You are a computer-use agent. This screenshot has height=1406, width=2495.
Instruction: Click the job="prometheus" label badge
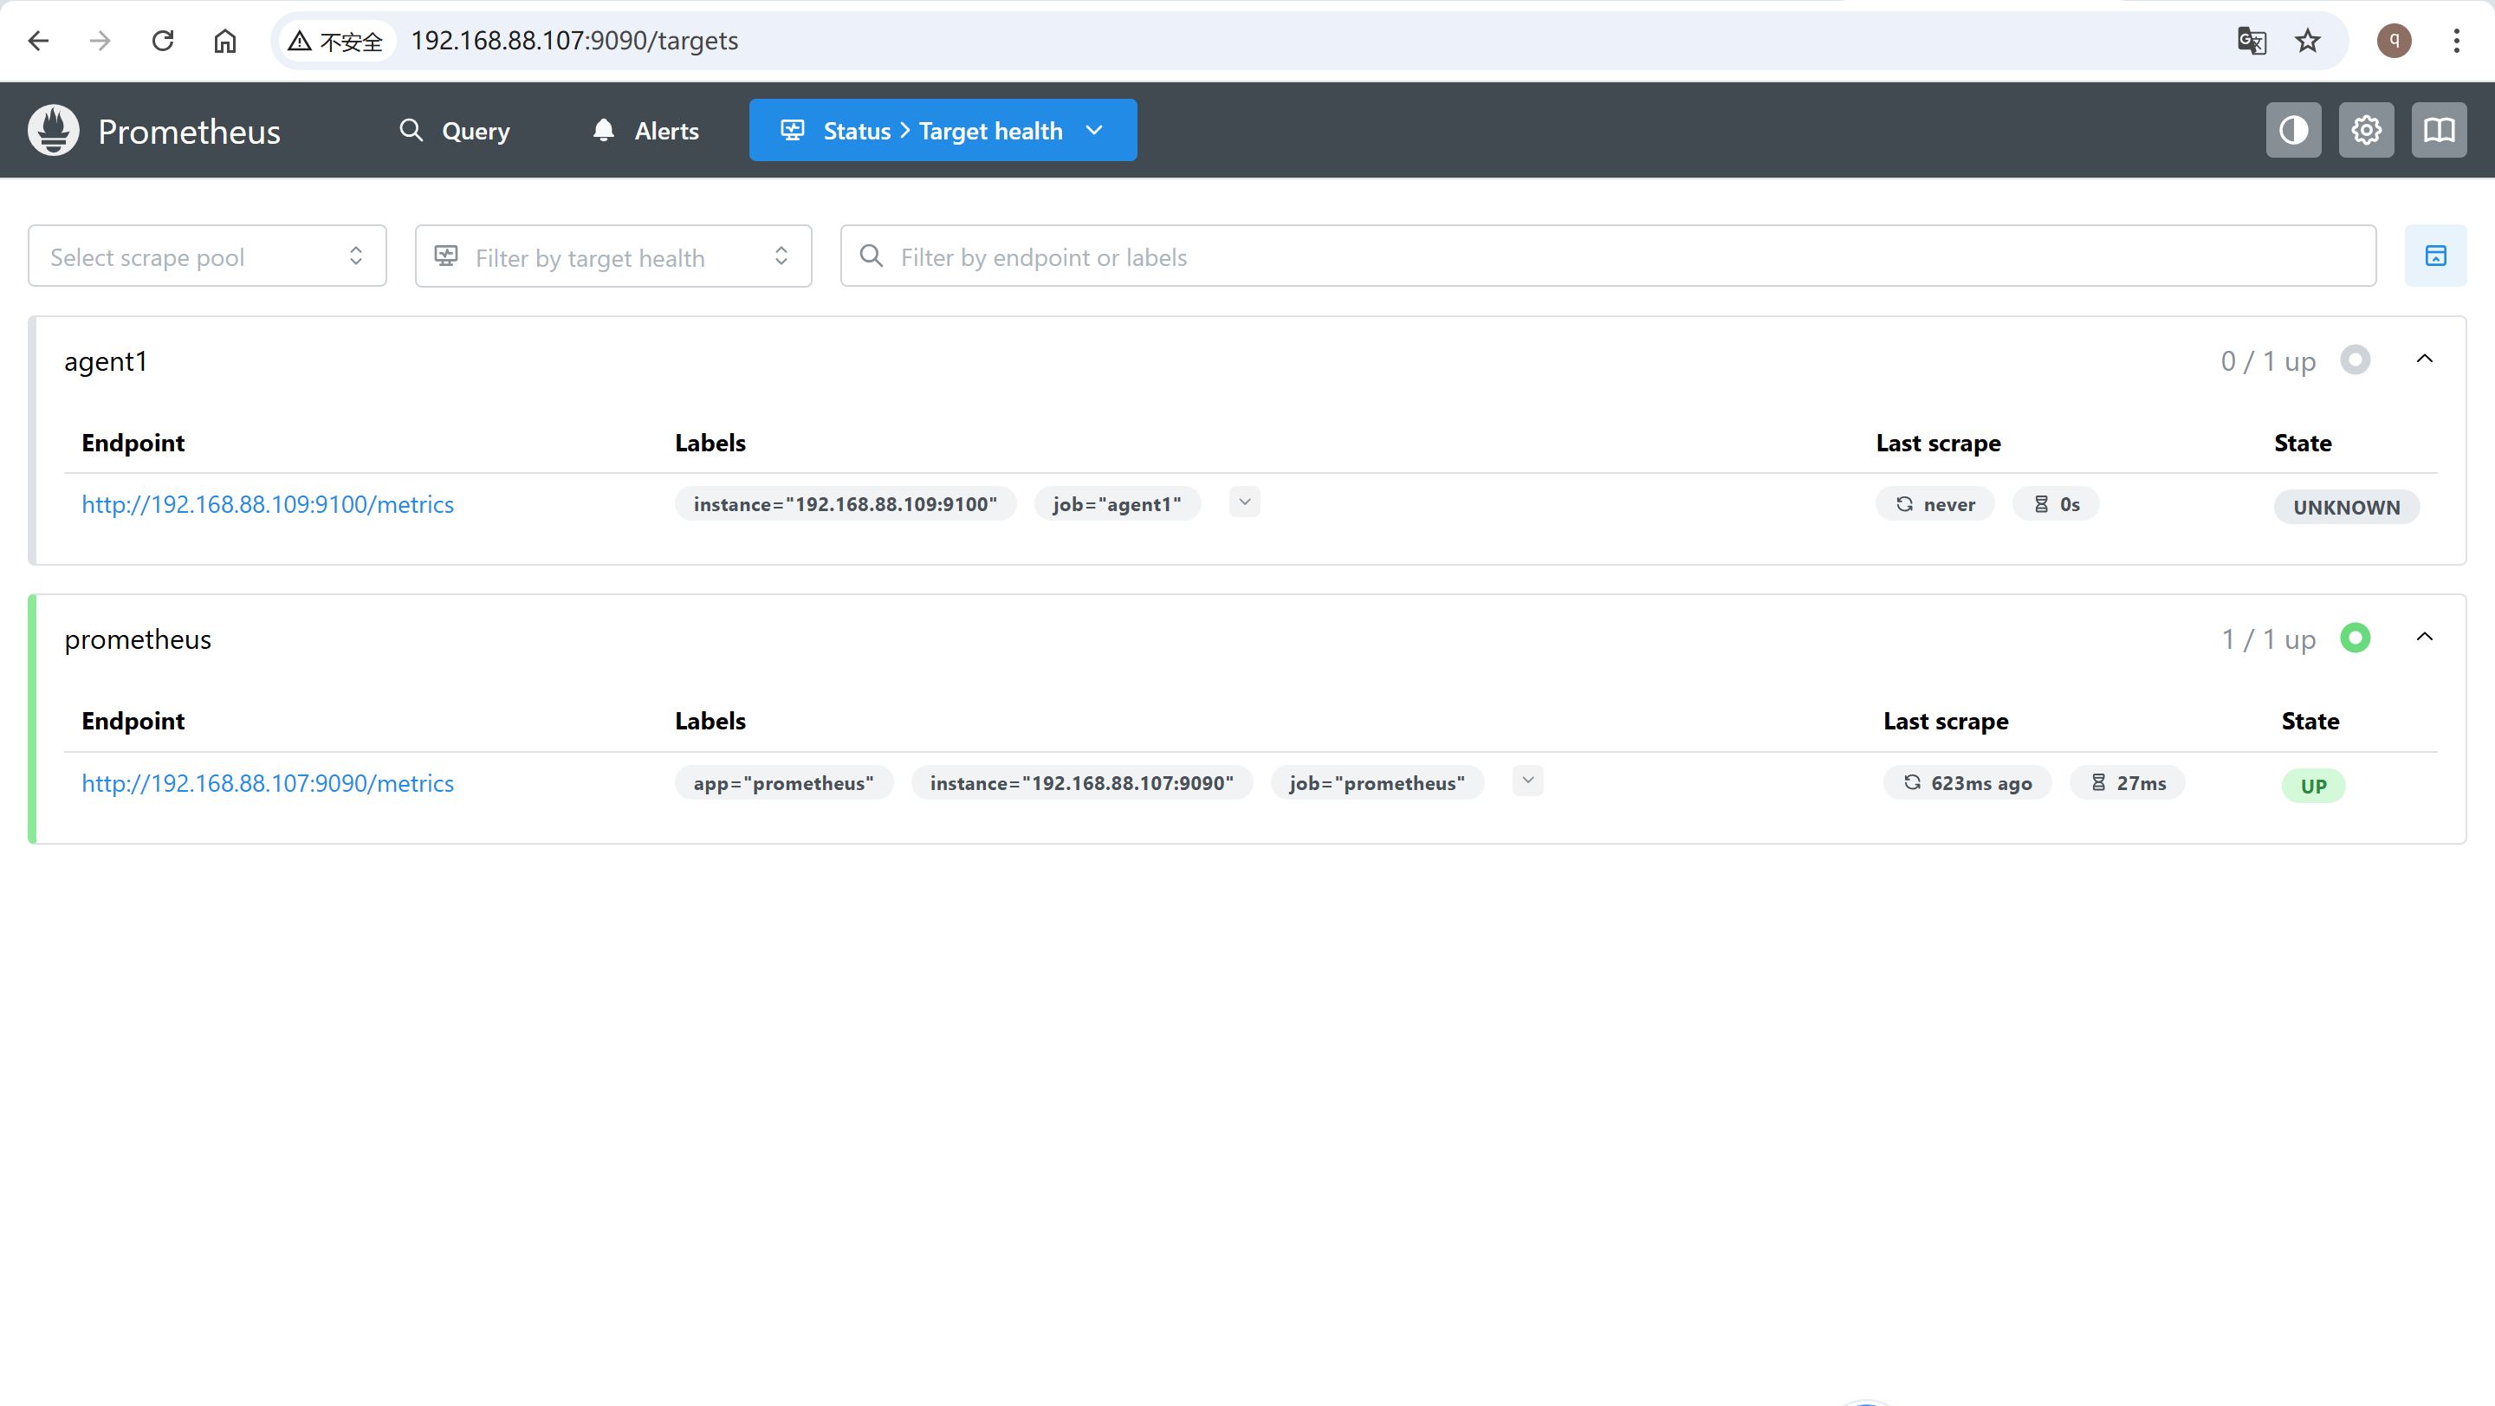[1377, 783]
